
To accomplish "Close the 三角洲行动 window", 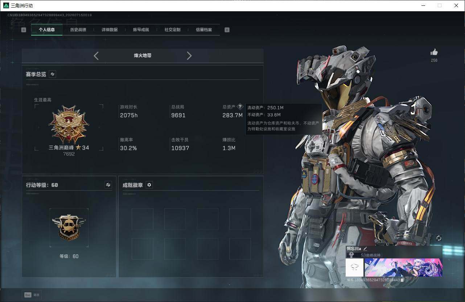I will (456, 5).
